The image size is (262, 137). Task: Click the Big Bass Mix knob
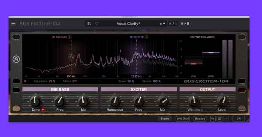[x=83, y=101]
